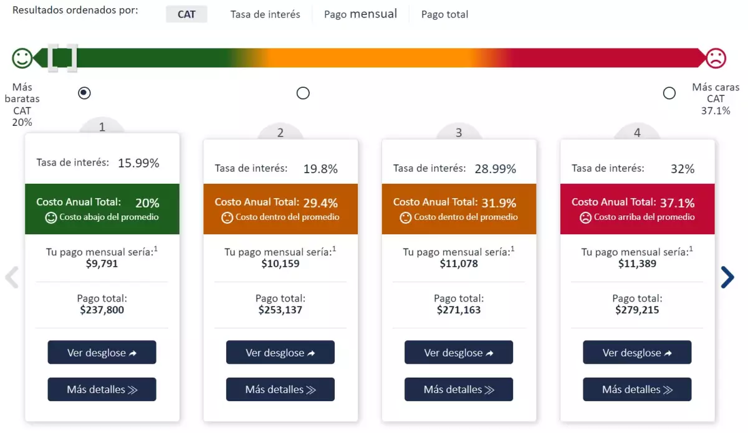The width and height of the screenshot is (748, 433).
Task: Select the first radio button under the green bar
Action: tap(84, 93)
